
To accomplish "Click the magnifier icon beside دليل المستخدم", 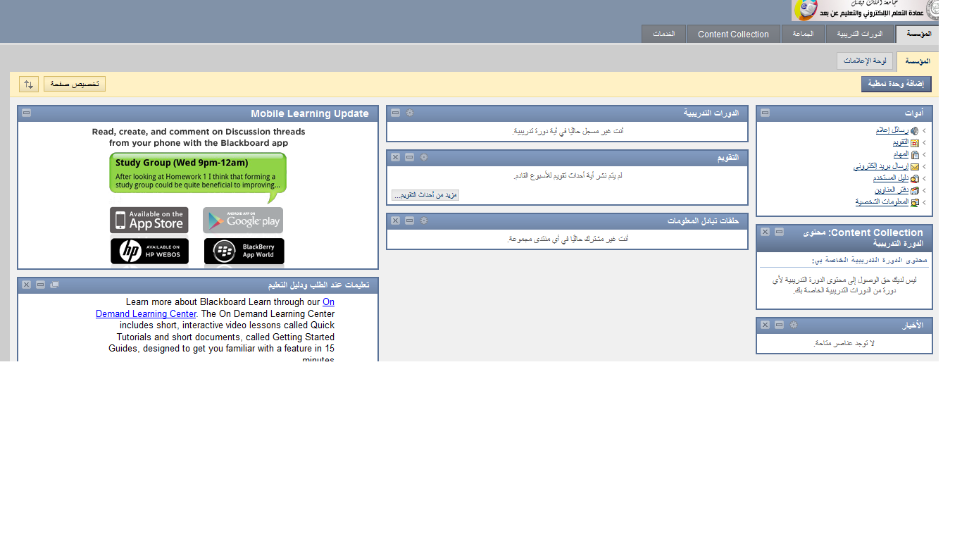I will (915, 179).
